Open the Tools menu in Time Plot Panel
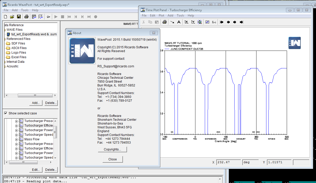 pyautogui.click(x=180, y=16)
